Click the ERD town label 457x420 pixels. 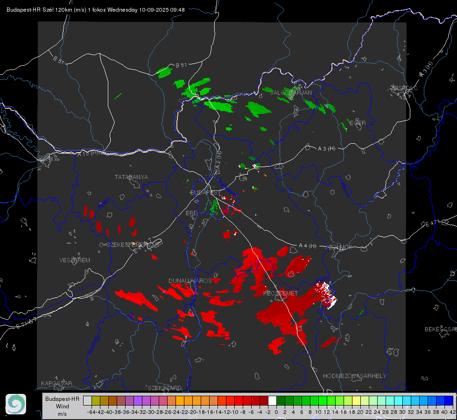(x=191, y=213)
